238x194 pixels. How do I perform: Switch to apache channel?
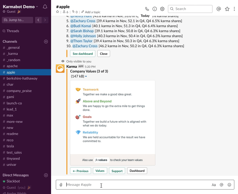(x=26, y=66)
